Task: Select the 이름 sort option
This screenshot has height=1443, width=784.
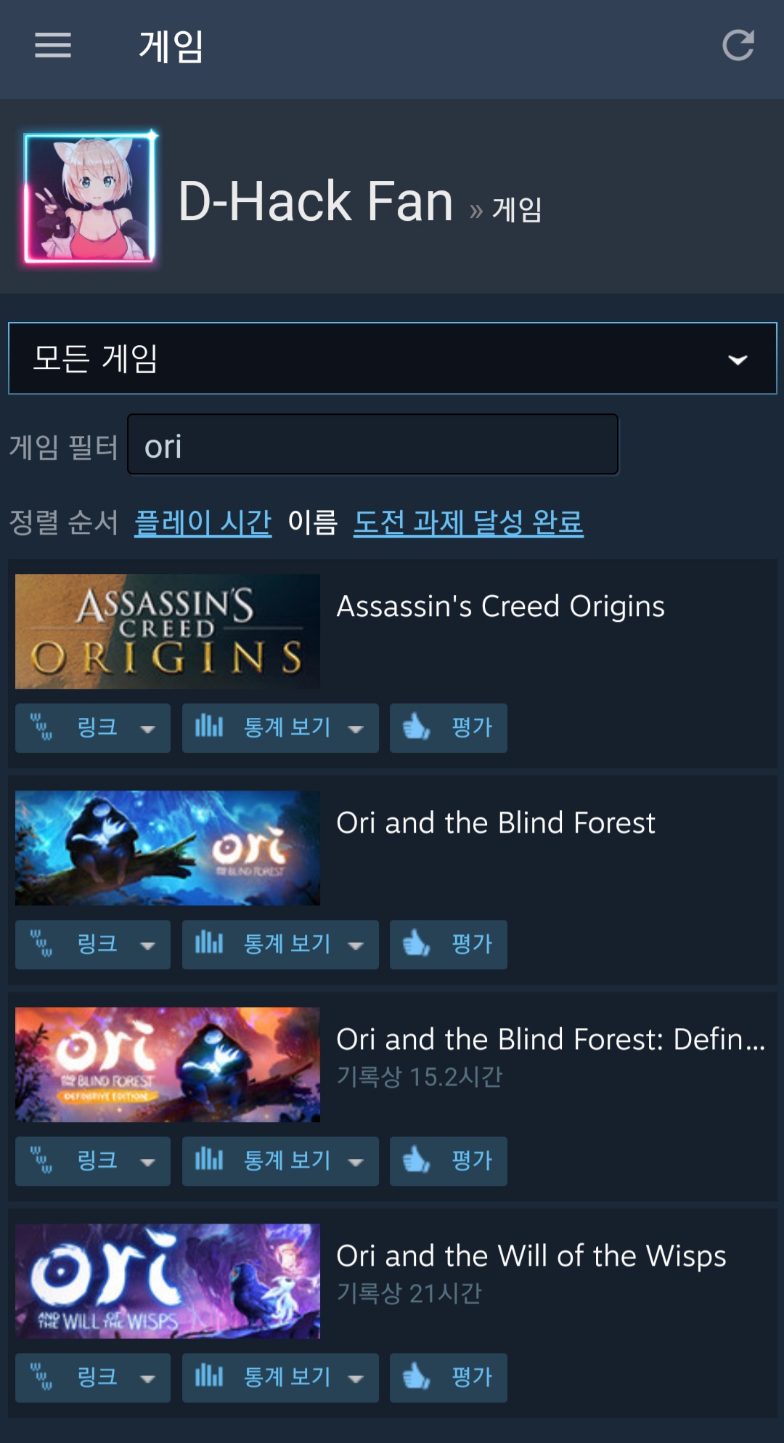Action: (x=313, y=522)
